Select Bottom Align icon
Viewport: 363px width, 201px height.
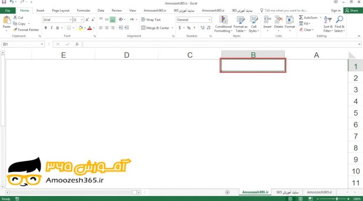[112, 20]
